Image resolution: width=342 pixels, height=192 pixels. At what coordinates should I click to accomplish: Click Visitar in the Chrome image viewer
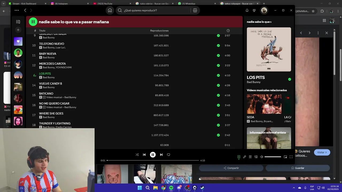(322, 152)
